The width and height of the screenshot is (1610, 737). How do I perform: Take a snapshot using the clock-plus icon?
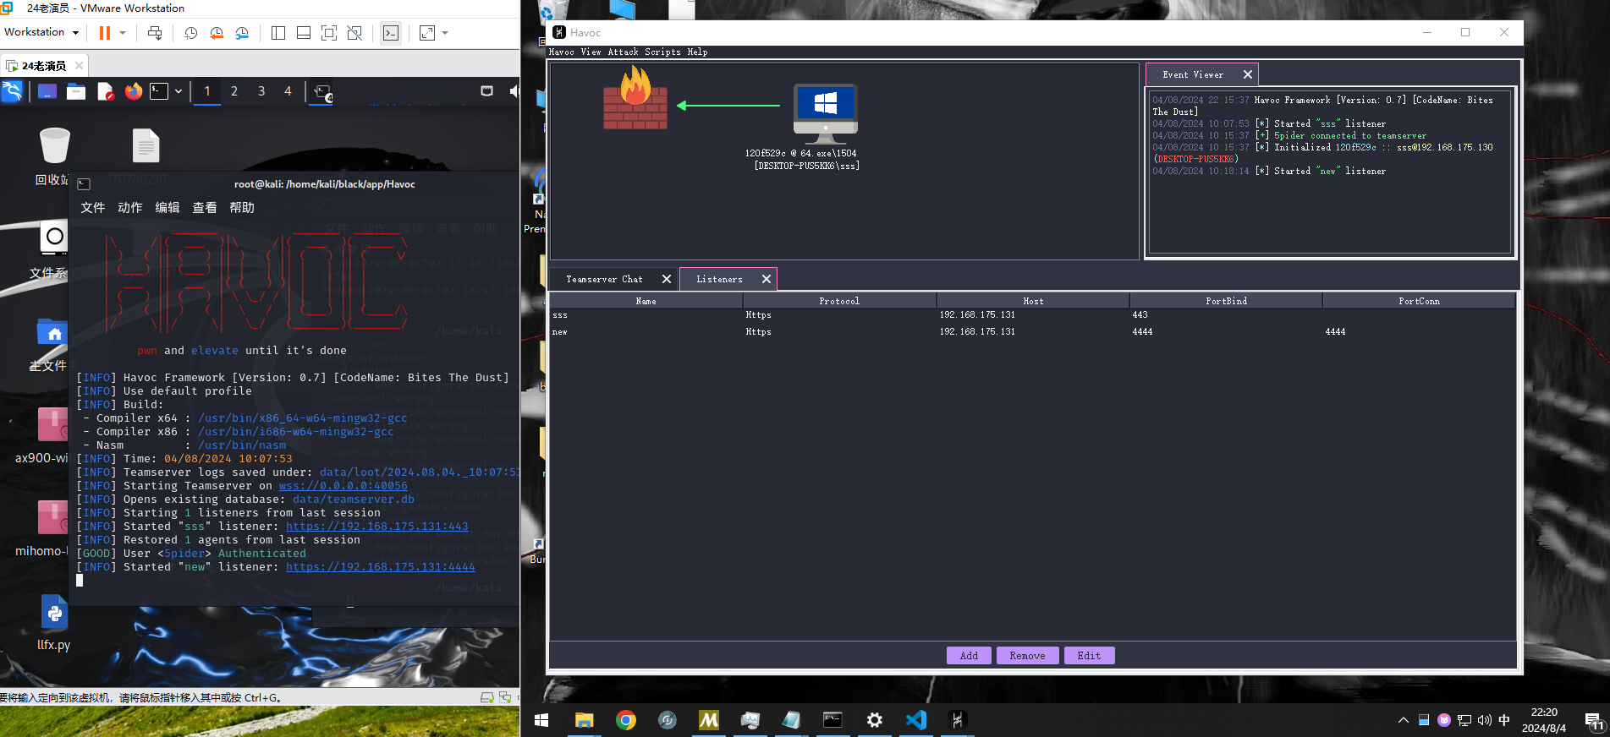click(x=191, y=33)
